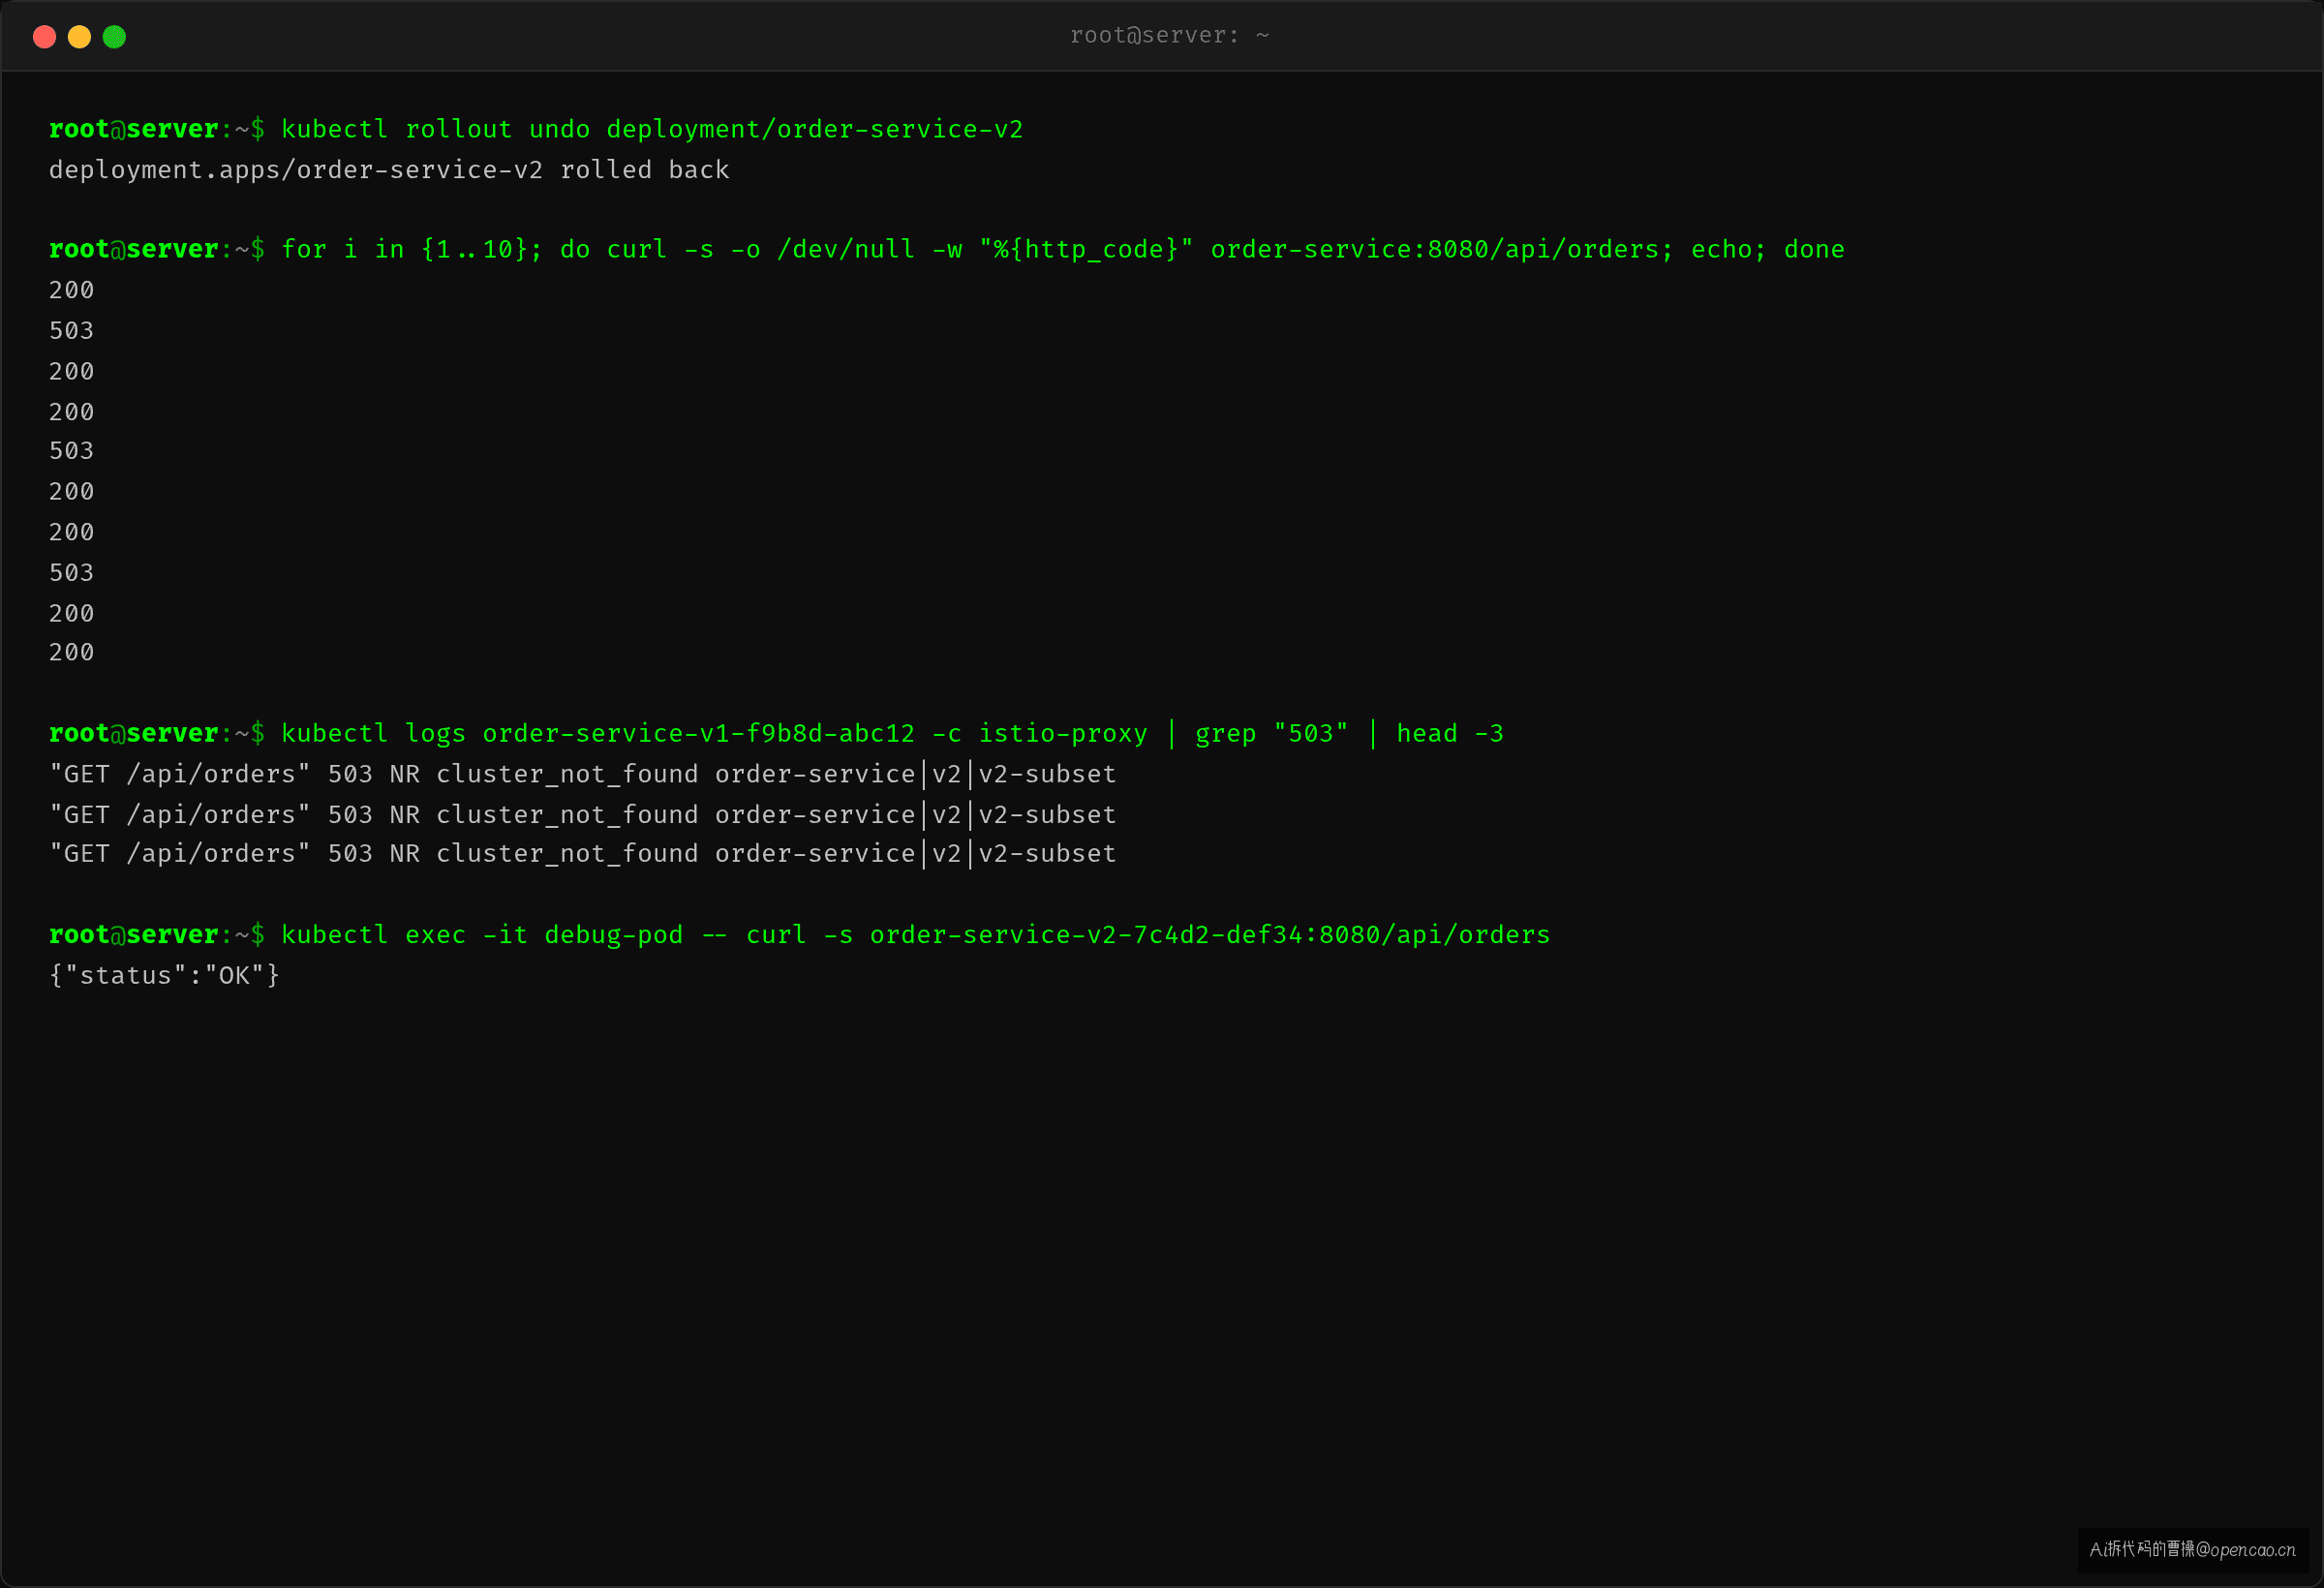The height and width of the screenshot is (1588, 2324).
Task: Click the "%{http_code}" format string
Action: pos(1086,250)
